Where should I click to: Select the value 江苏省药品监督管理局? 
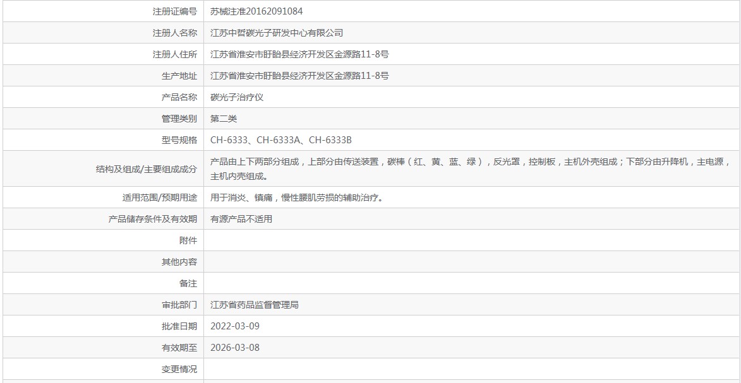tap(254, 305)
